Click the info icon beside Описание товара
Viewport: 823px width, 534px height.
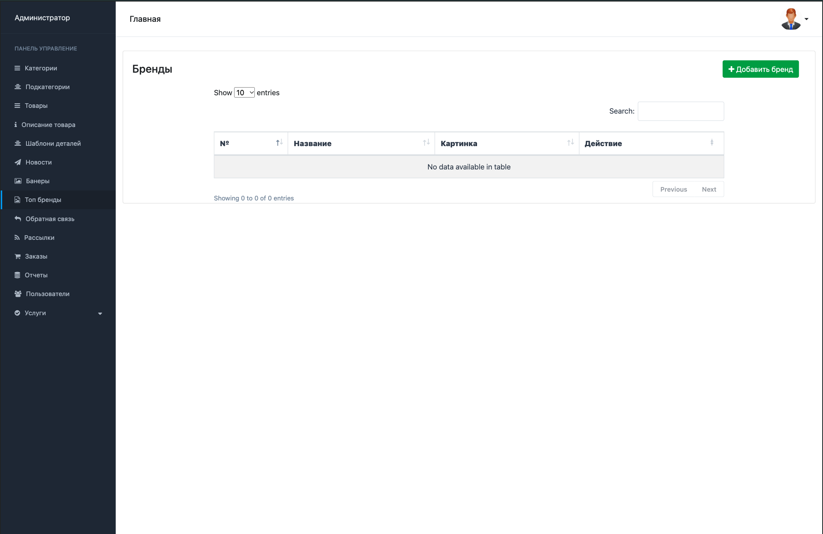pos(16,124)
